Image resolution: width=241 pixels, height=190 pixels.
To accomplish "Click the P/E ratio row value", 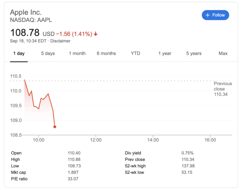I will pyautogui.click(x=73, y=179).
